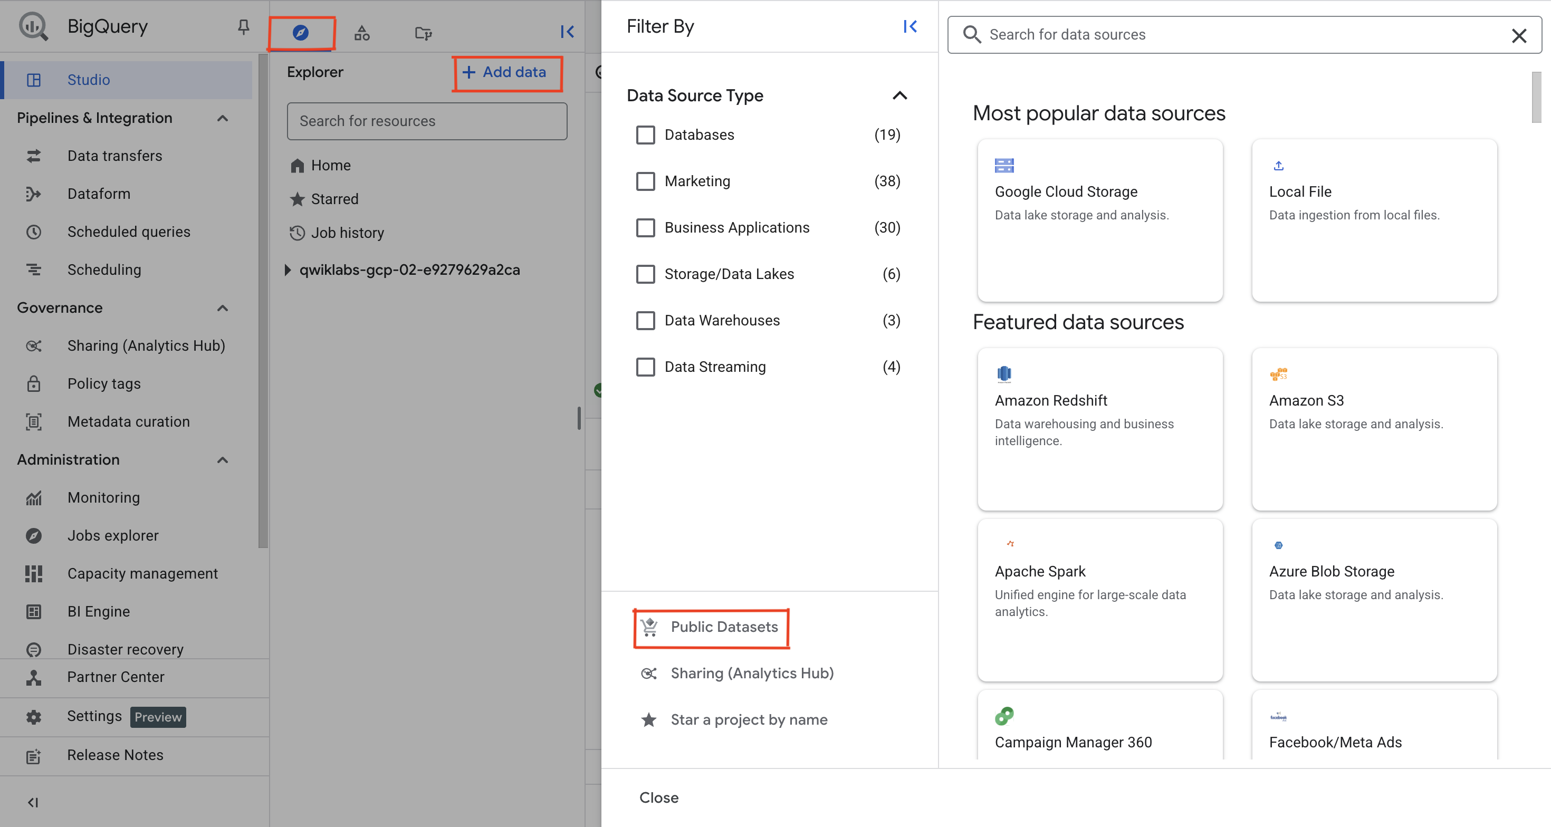Viewport: 1551px width, 827px height.
Task: Click the pin icon next to BigQuery
Action: [243, 26]
